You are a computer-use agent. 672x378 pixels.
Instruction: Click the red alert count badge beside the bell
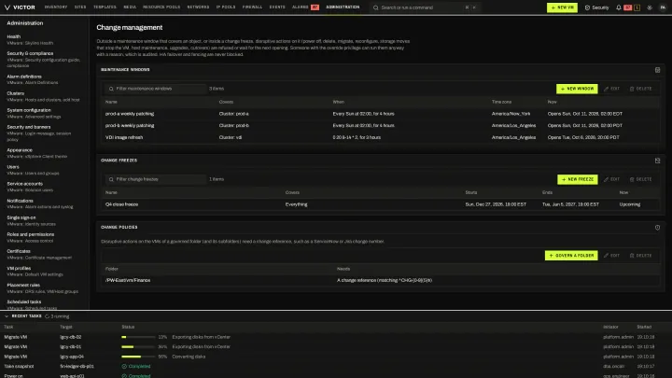coord(628,7)
